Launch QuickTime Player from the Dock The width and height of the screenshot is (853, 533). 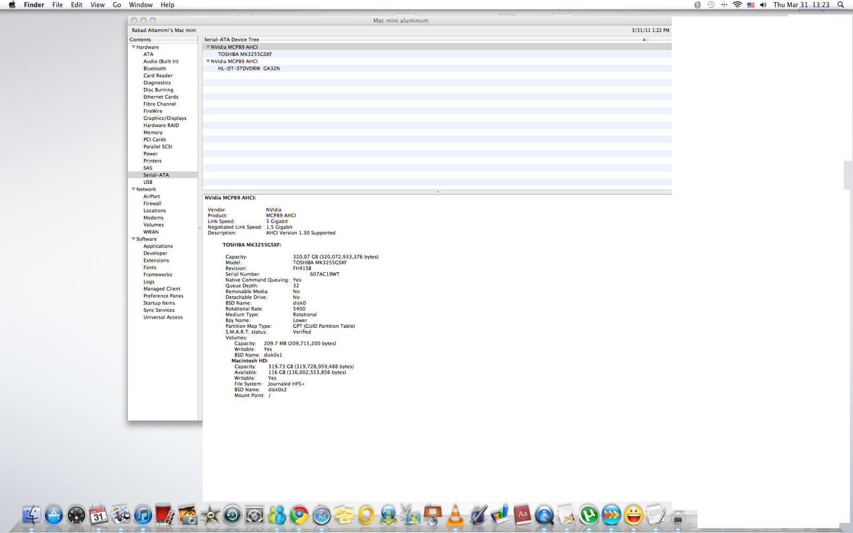pos(544,515)
